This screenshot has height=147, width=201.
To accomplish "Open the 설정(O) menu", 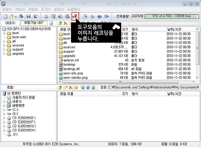I will click(59, 10).
